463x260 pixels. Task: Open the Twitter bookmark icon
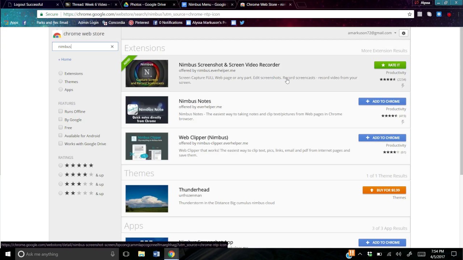point(242,22)
